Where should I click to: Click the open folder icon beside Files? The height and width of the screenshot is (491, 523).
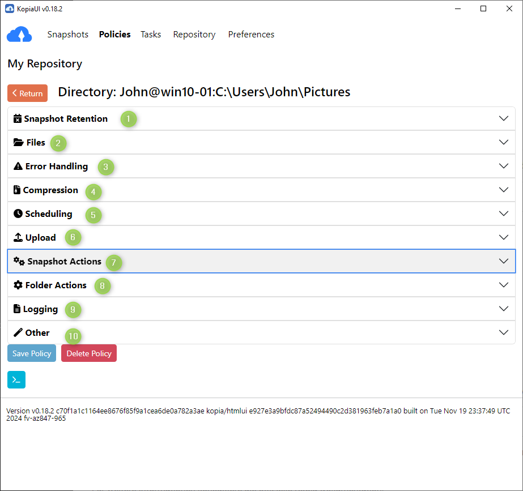pyautogui.click(x=18, y=142)
